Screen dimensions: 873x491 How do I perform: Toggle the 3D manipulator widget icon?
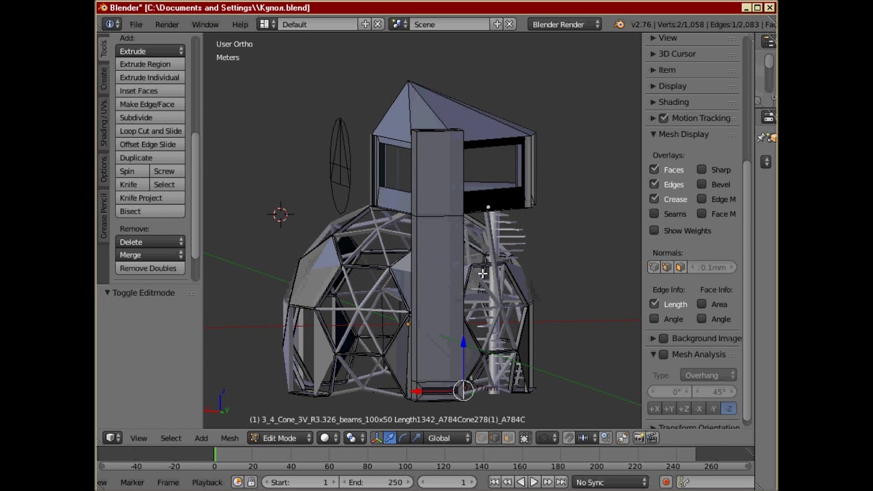[376, 438]
